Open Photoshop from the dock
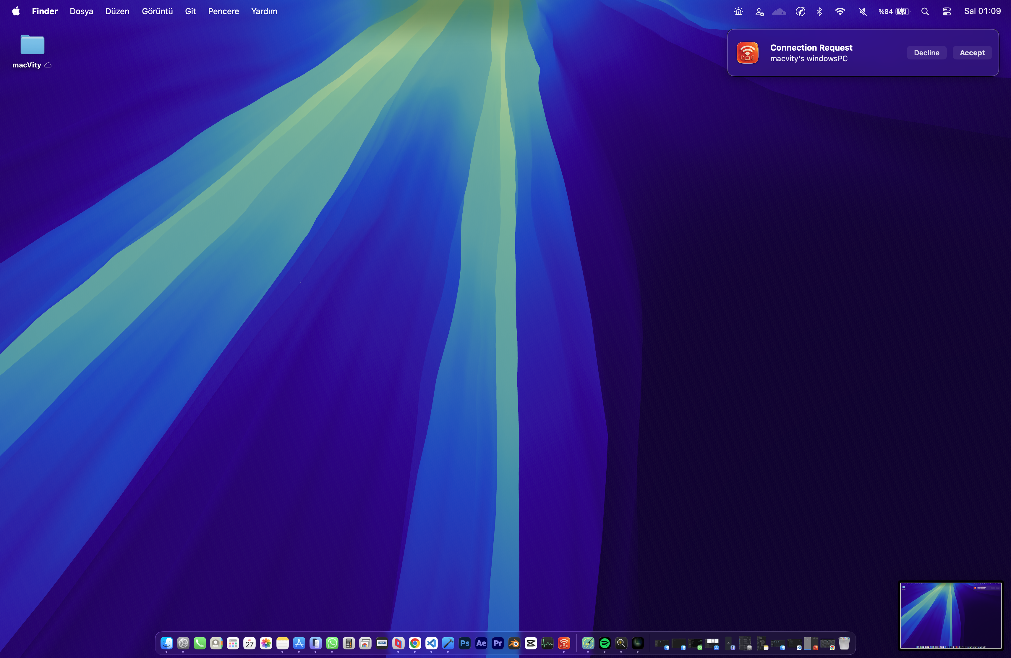1011x658 pixels. (x=464, y=643)
